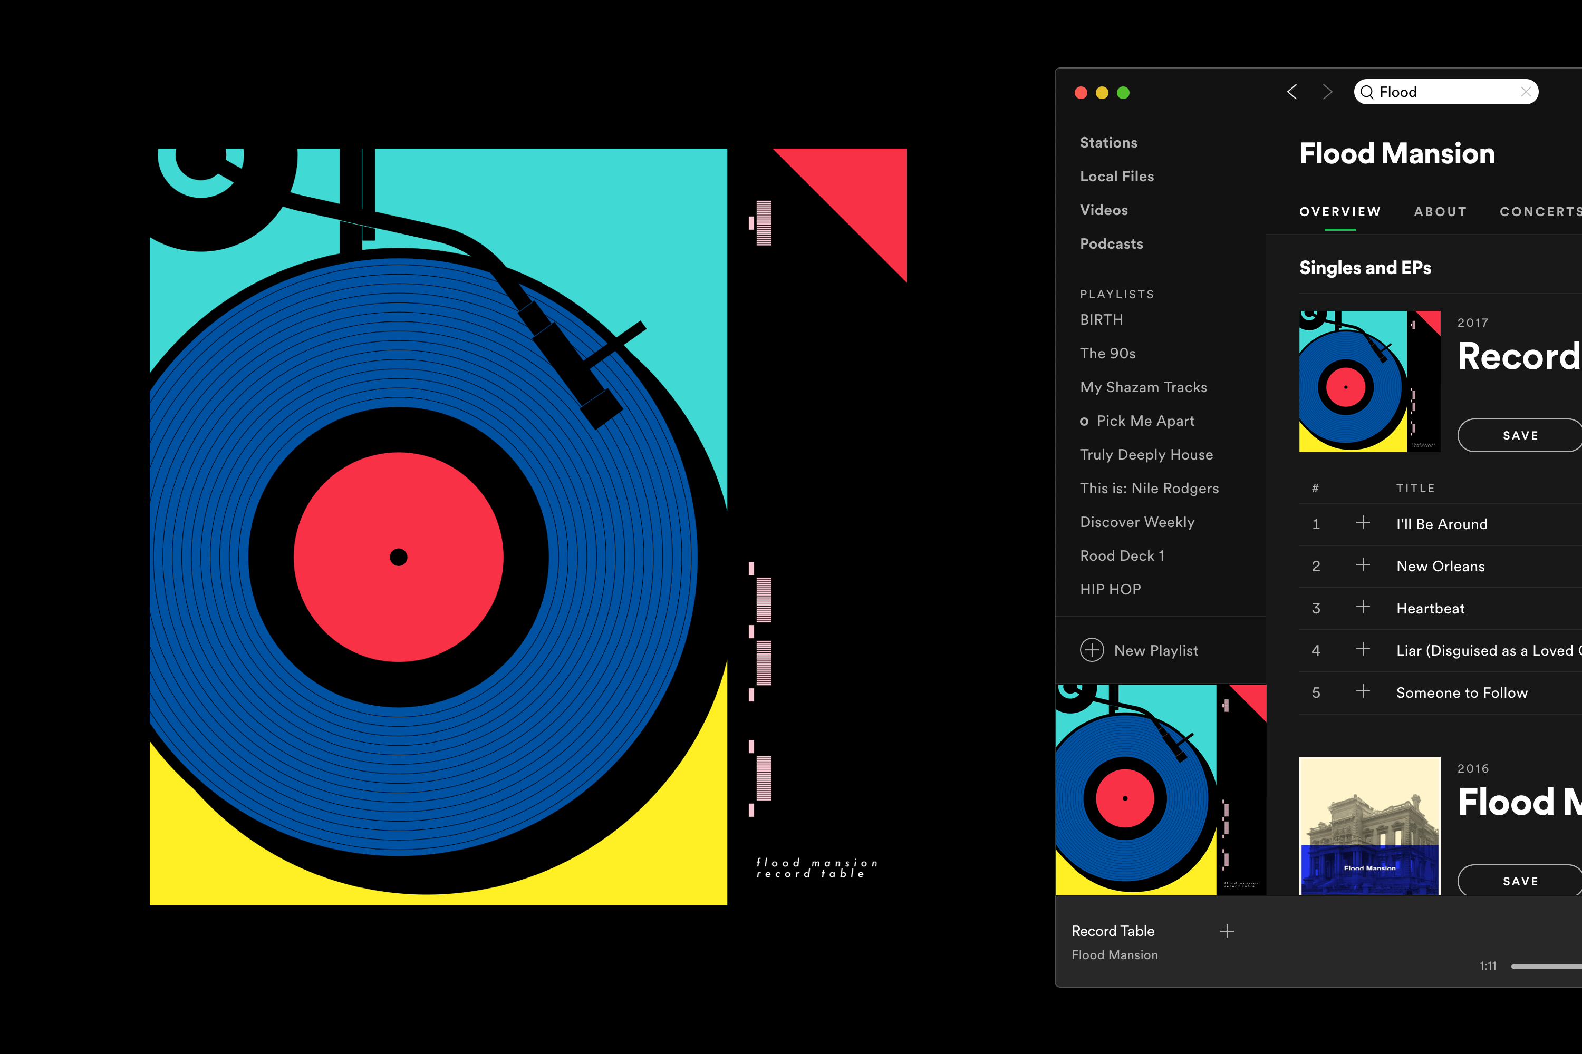Screen dimensions: 1582x1054
Task: Add New Orleans with plus icon
Action: pyautogui.click(x=1363, y=565)
